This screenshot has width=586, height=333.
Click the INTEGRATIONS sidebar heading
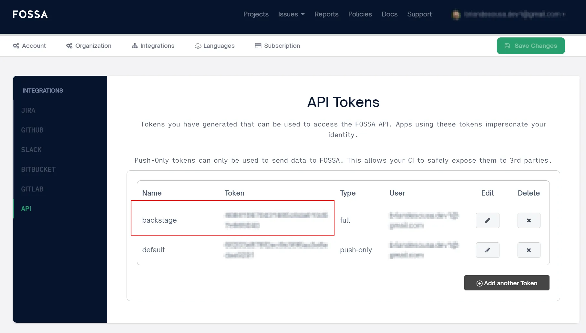click(43, 91)
